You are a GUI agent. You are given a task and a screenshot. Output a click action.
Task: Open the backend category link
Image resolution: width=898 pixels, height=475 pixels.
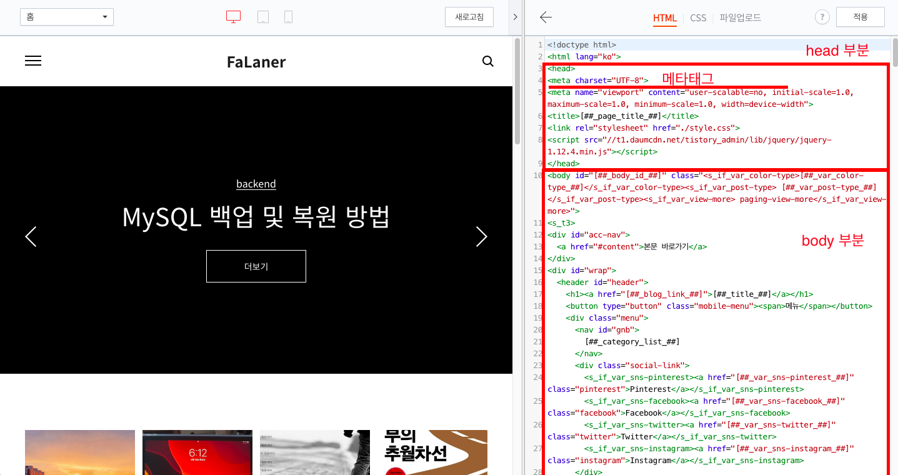pyautogui.click(x=256, y=183)
